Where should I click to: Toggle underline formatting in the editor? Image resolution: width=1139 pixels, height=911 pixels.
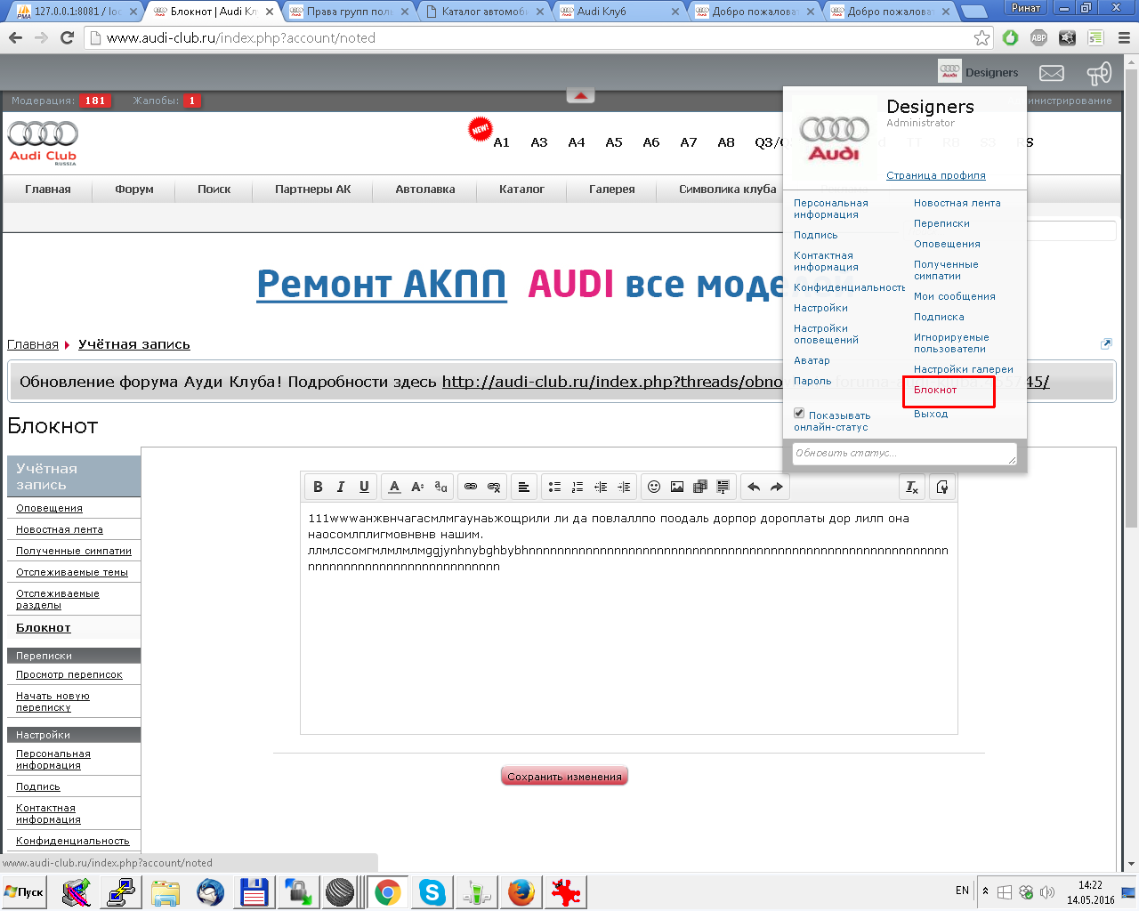click(364, 487)
